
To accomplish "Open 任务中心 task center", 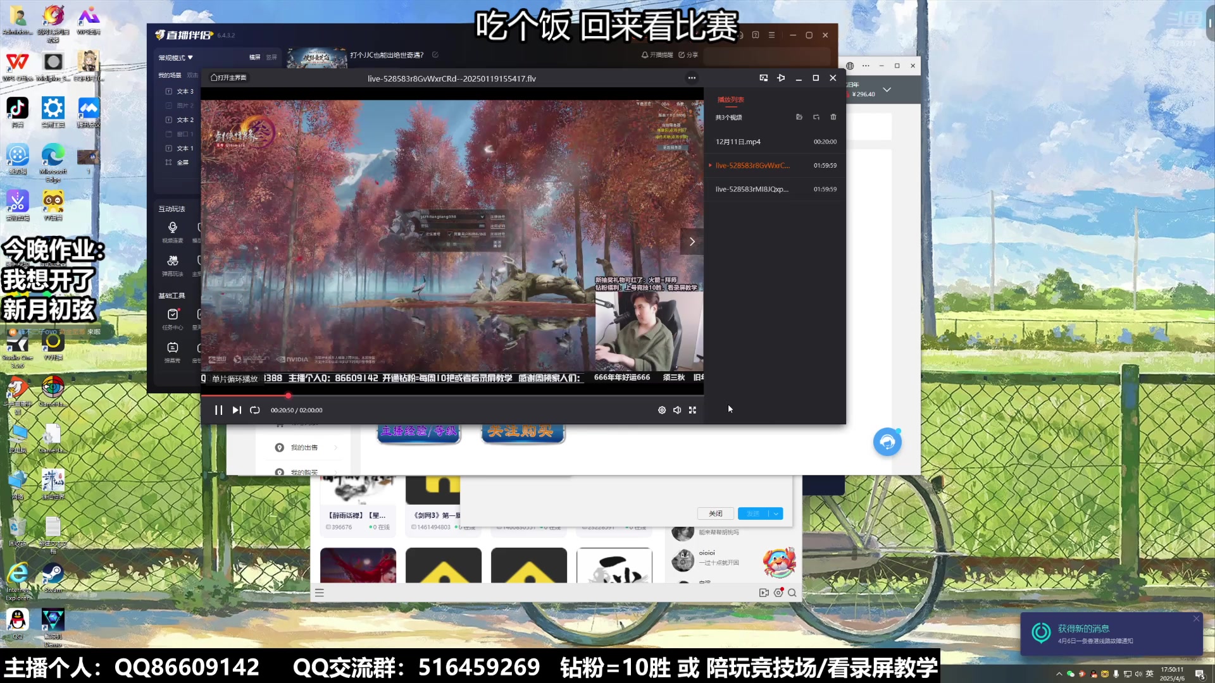I will 173,319.
